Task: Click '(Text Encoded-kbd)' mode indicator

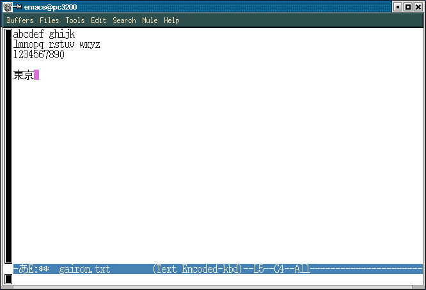Action: pyautogui.click(x=197, y=269)
